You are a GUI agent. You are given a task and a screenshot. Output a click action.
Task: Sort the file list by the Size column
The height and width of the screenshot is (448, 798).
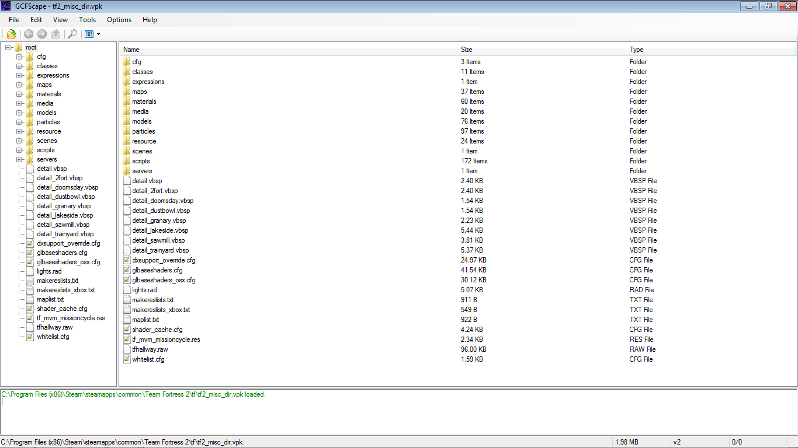click(x=542, y=50)
